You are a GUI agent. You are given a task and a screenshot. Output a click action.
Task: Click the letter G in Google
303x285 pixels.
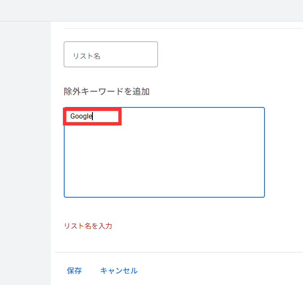pyautogui.click(x=73, y=116)
